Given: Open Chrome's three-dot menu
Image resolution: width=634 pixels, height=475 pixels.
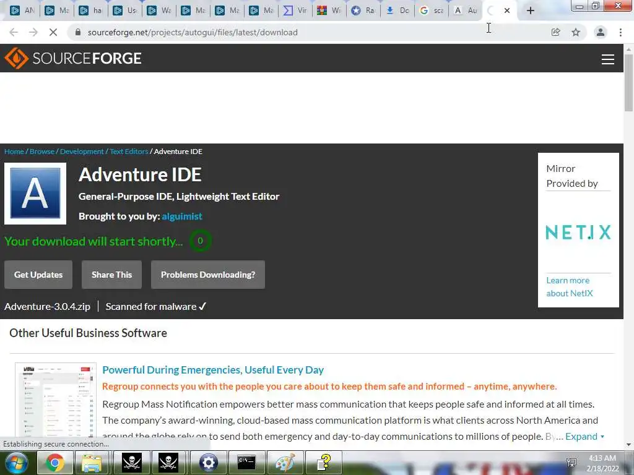Looking at the screenshot, I should click(620, 32).
